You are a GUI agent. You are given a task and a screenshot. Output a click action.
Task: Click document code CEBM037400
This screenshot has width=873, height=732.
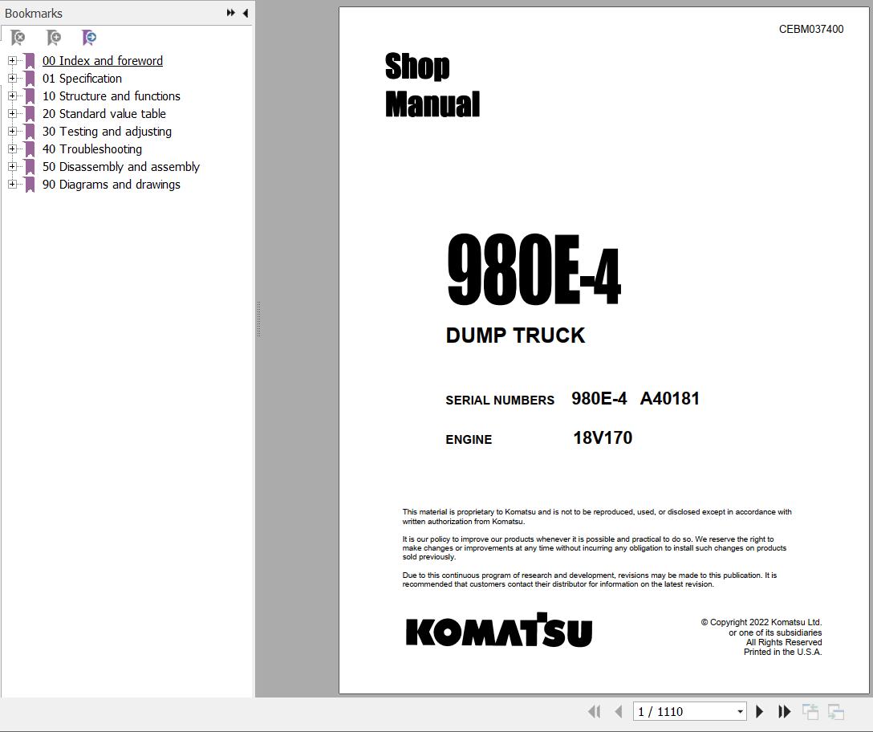(x=810, y=29)
